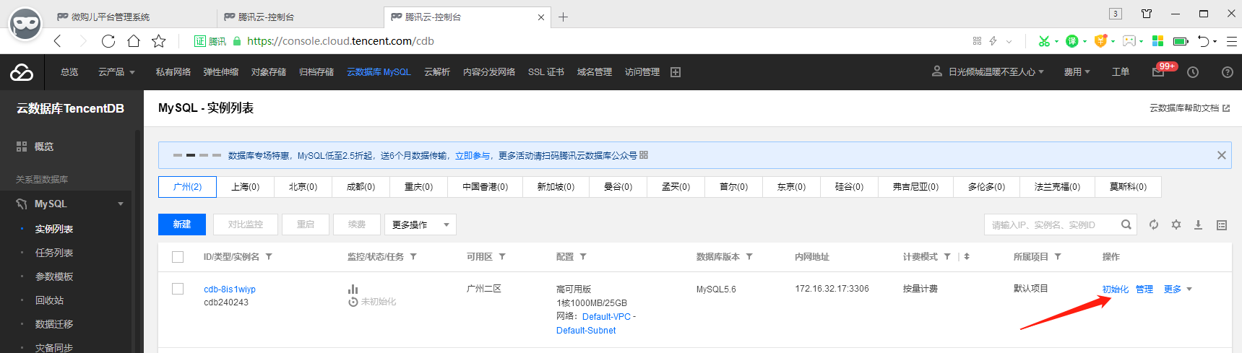Open the 更多操作 dropdown
The image size is (1242, 353).
(421, 225)
